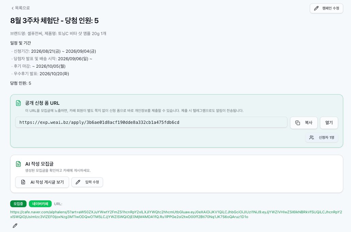Screen dimensions: 351x232
Task: Click the document icon beside AI 작성 모집글
Action: coord(18,164)
